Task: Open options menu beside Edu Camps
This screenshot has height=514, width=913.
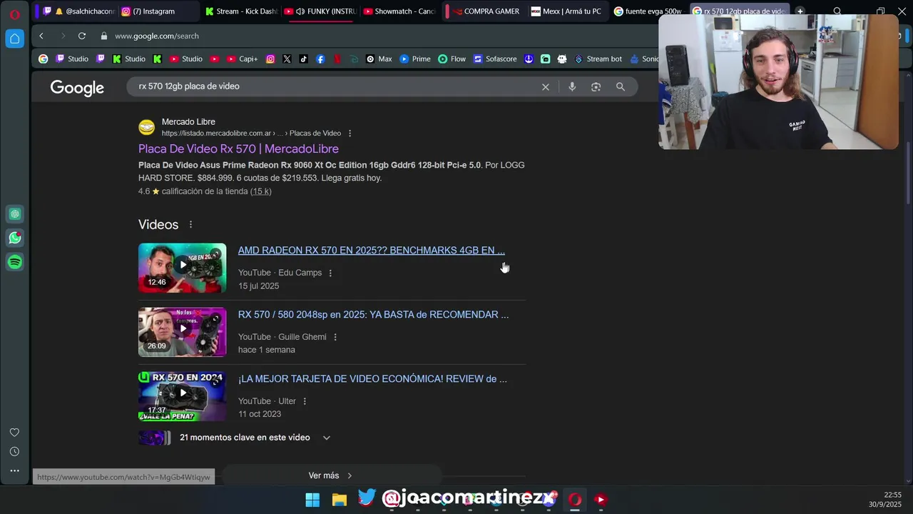Action: [x=330, y=273]
